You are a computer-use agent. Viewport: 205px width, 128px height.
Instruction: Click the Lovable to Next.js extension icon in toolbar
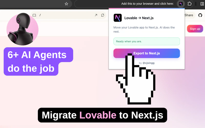[181, 4]
